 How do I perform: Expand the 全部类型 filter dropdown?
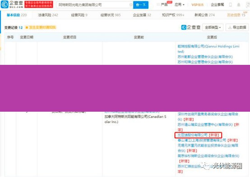(213, 27)
